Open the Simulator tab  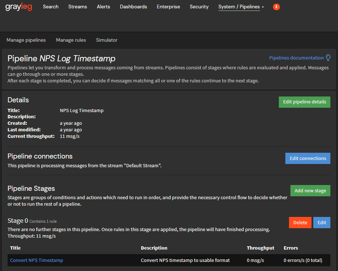pos(107,40)
